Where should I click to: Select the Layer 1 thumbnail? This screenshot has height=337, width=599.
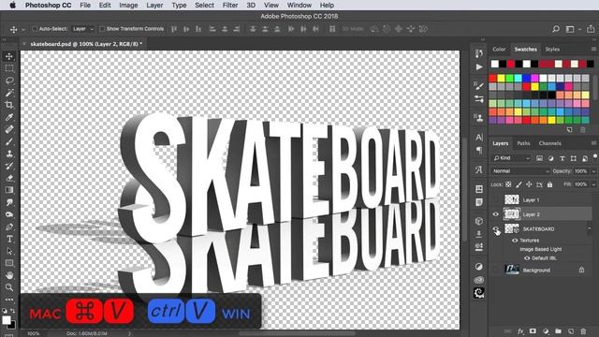(x=512, y=199)
